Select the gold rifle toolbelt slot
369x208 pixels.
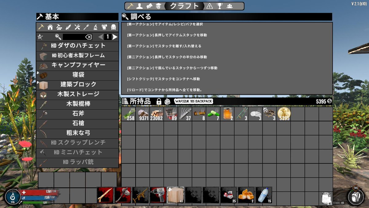(x=141, y=195)
